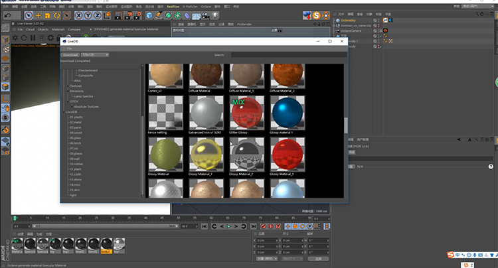Open the X-Particles menu
Screen dimensions: 498x268
tap(190, 7)
